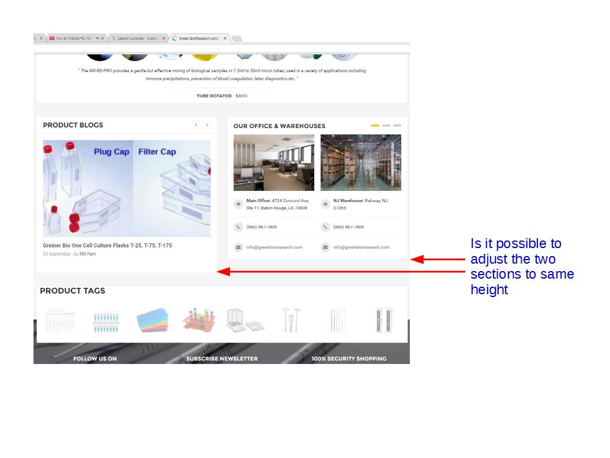
Task: Click the NJ Warehouse envelope icon
Action: tap(325, 247)
